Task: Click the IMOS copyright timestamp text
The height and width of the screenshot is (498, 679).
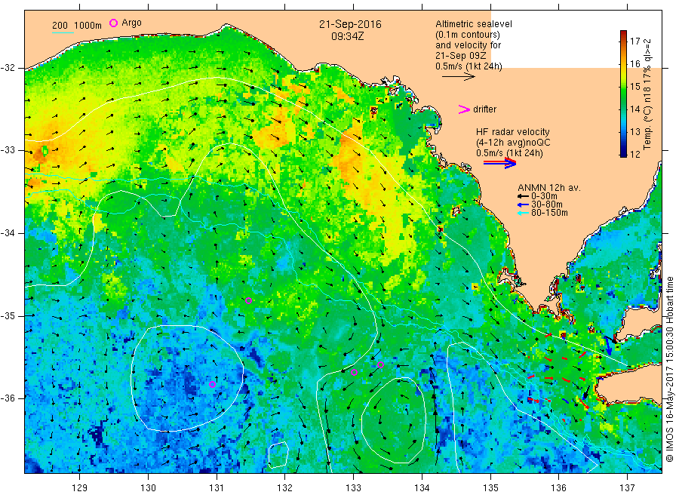Action: click(x=669, y=369)
